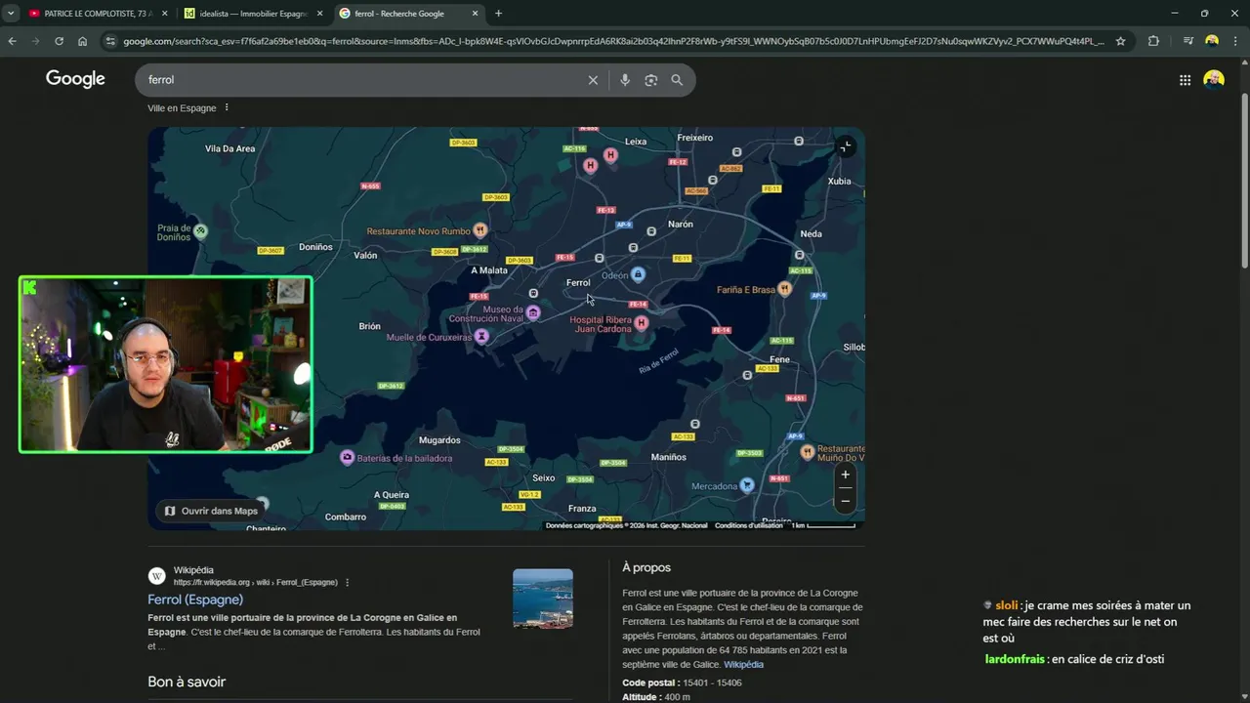
Task: Open the Google account avatar on the page
Action: (1214, 80)
